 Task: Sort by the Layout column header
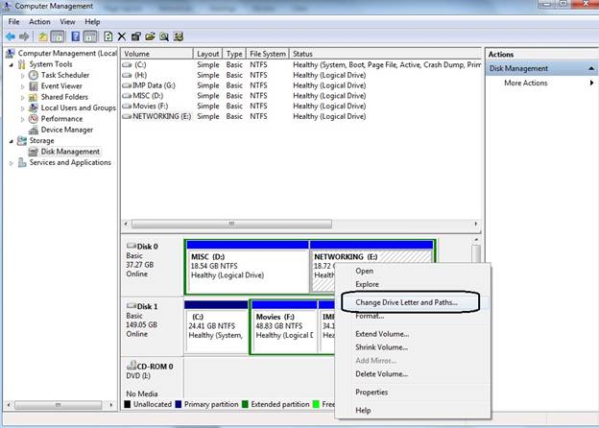207,54
